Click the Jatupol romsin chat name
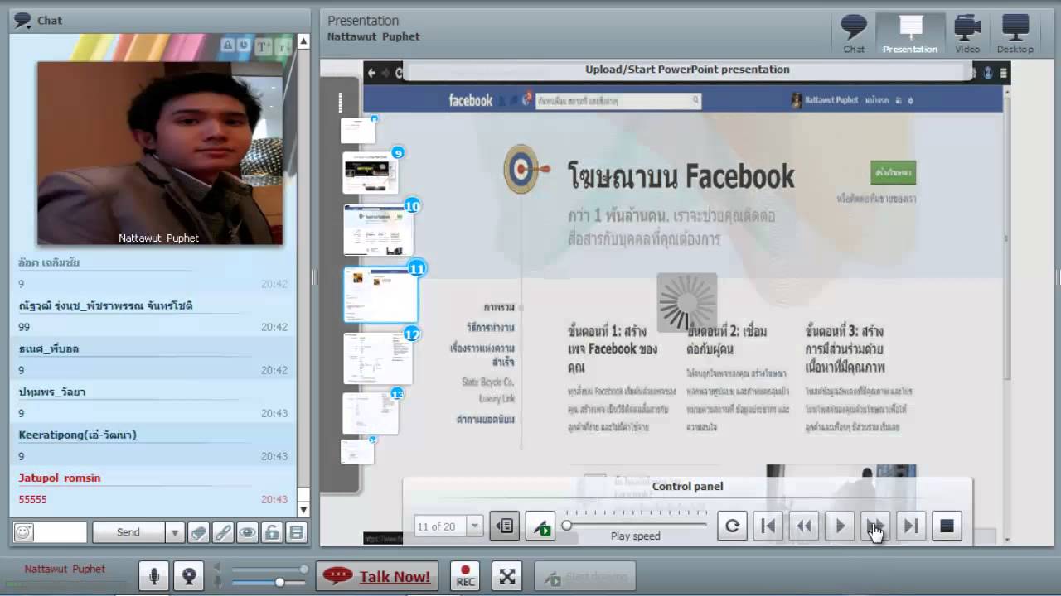 pyautogui.click(x=60, y=478)
